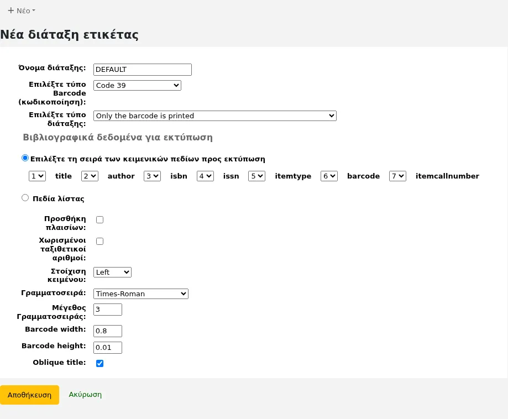The image size is (508, 419).
Task: Select the text fields order radio button
Action: 25,158
